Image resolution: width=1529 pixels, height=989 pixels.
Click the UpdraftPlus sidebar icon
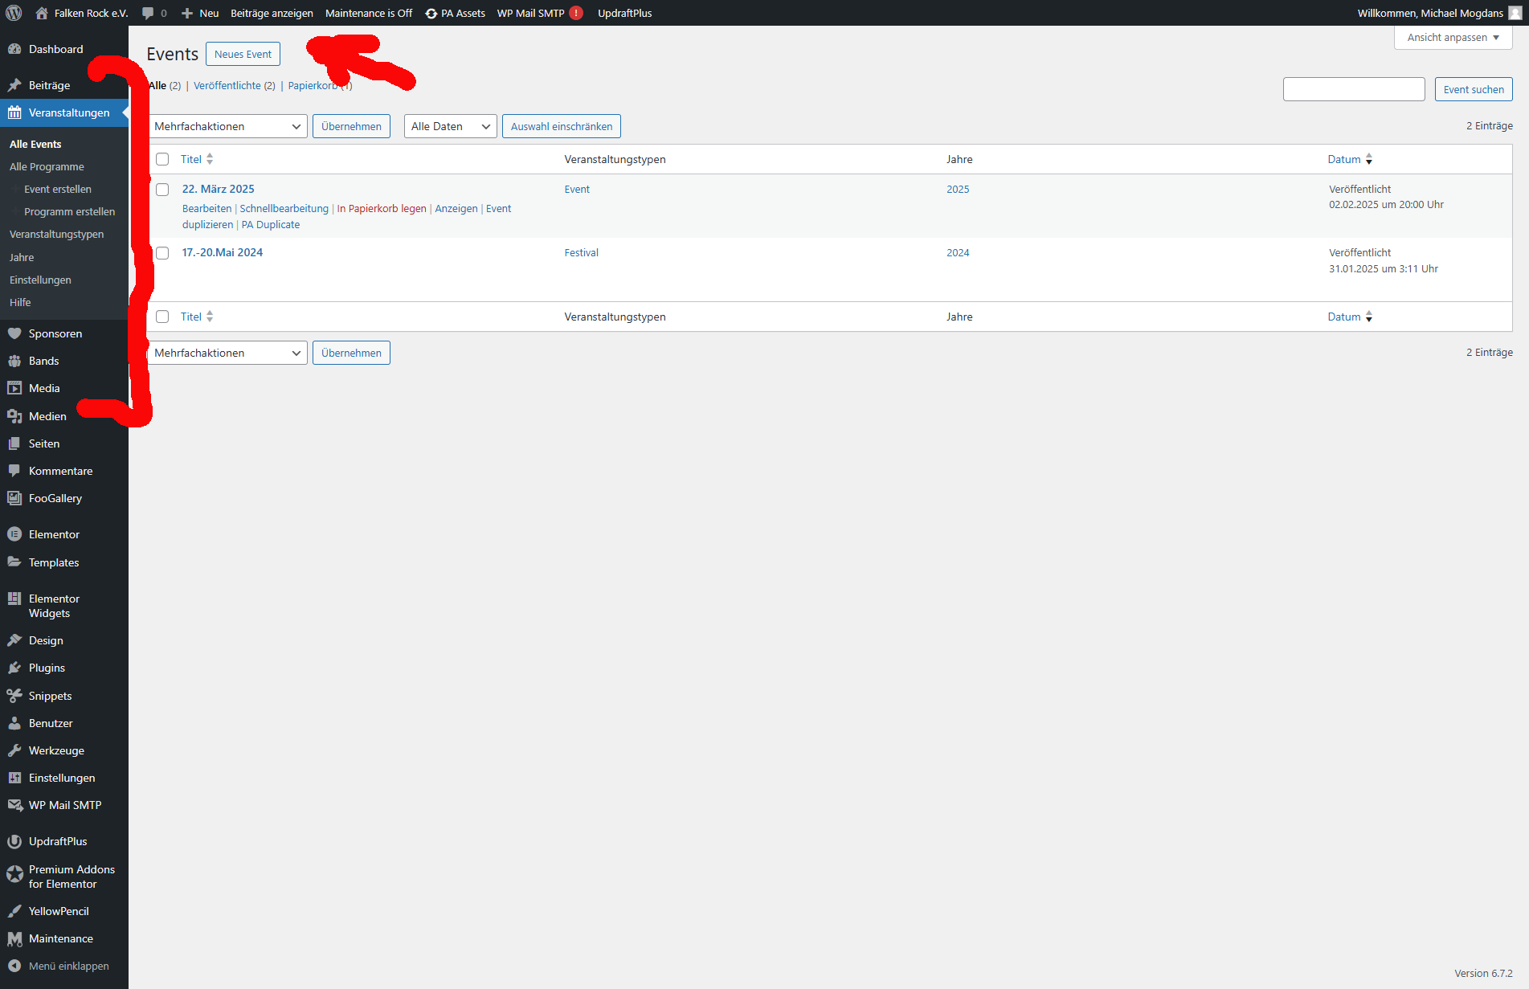click(x=14, y=841)
